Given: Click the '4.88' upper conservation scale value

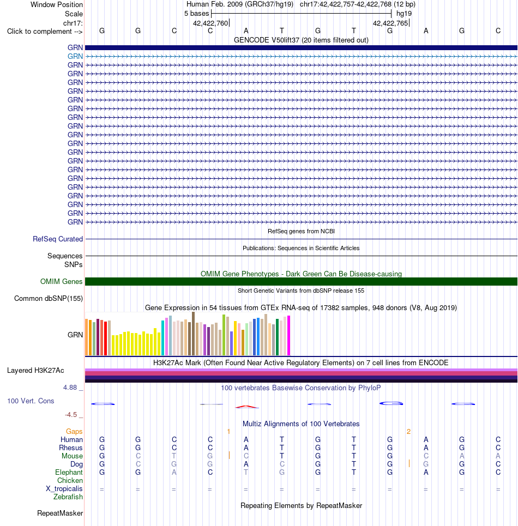Looking at the screenshot, I should point(70,388).
